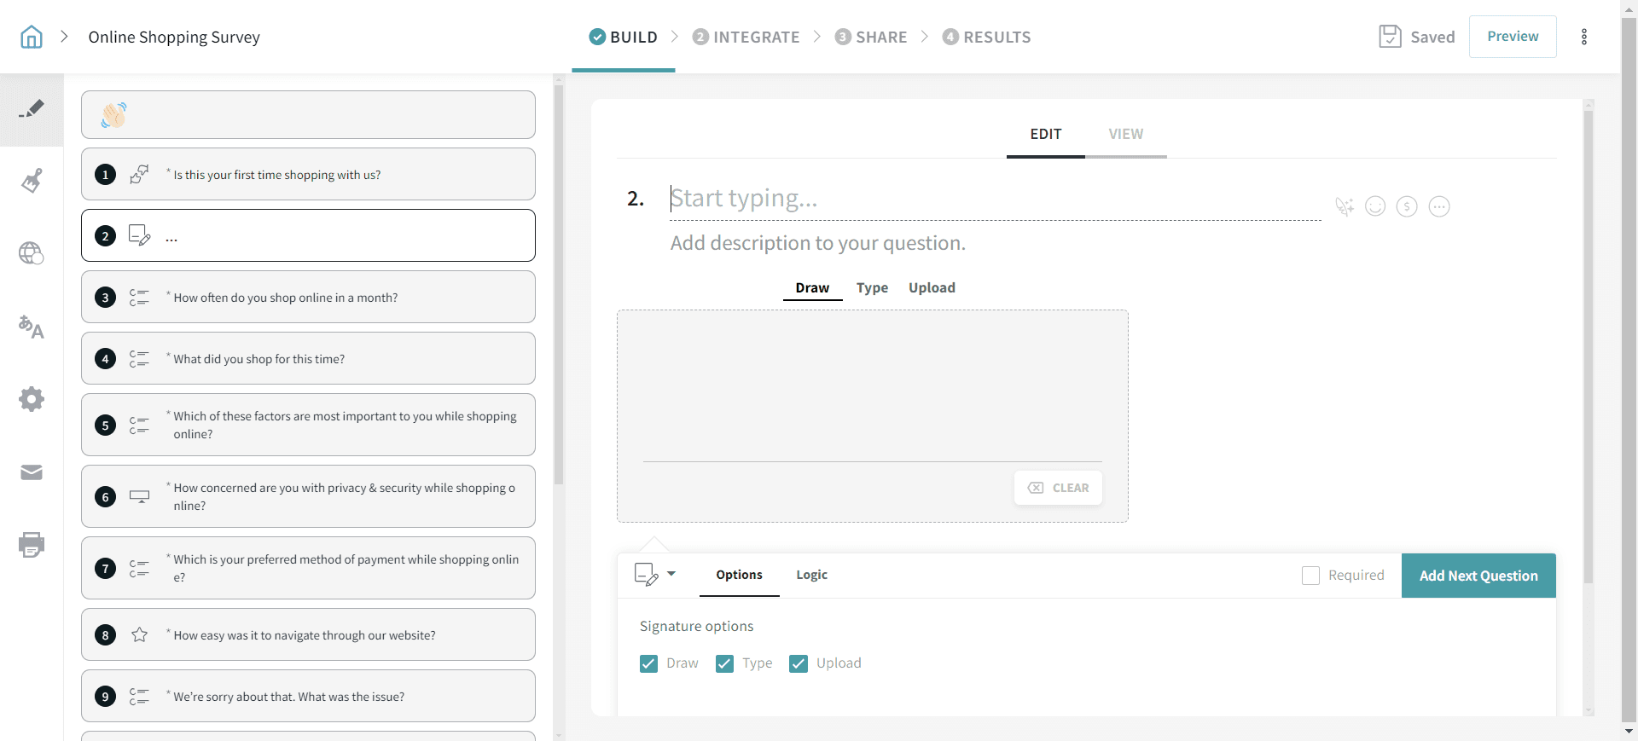Open the translation language sidebar icon
The height and width of the screenshot is (741, 1638).
(x=32, y=327)
